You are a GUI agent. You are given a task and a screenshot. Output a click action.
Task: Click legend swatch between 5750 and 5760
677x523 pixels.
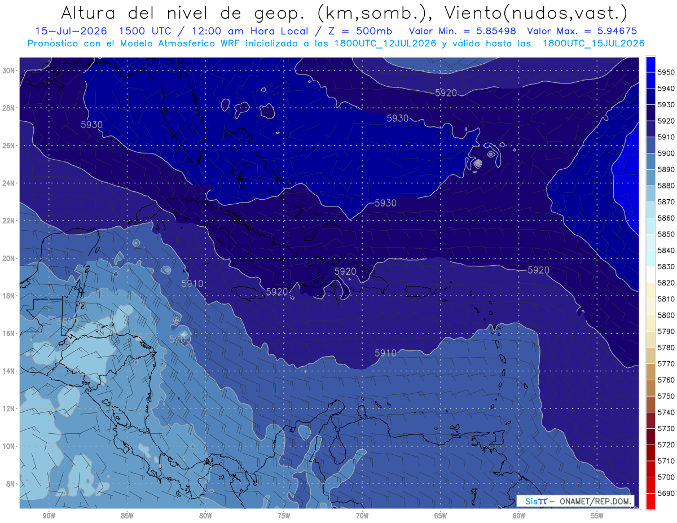point(650,388)
